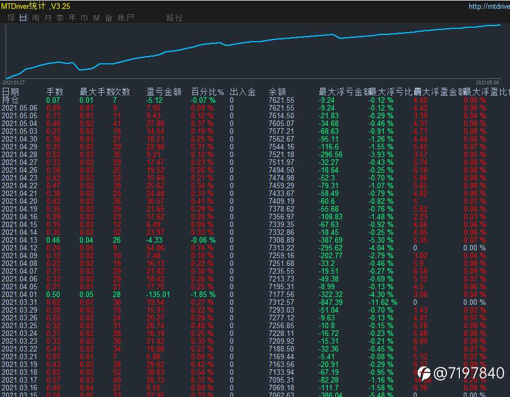Select the 2021.04.12 row date

pos(19,248)
